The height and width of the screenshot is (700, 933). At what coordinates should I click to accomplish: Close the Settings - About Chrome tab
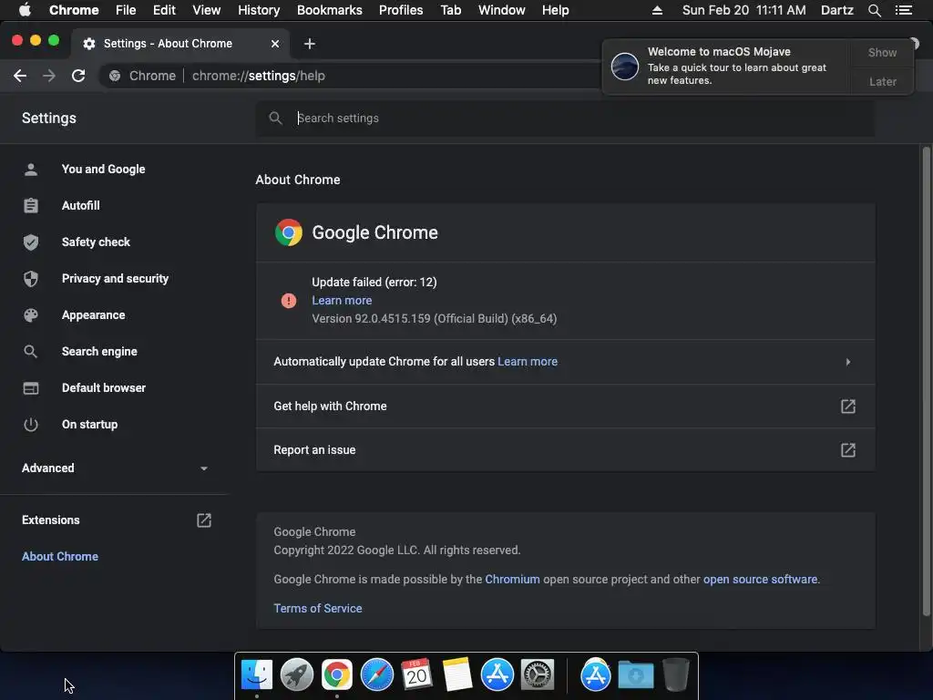(275, 44)
